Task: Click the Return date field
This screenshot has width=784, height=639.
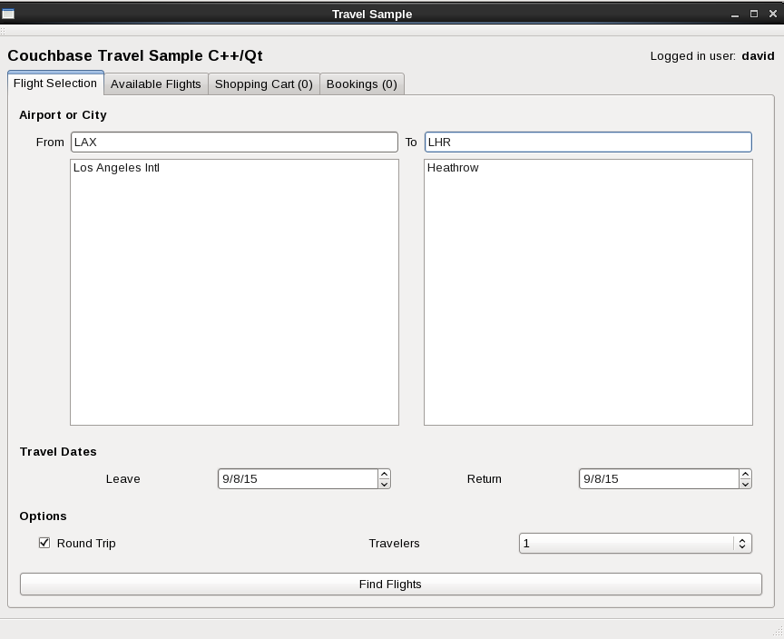Action: pyautogui.click(x=659, y=479)
